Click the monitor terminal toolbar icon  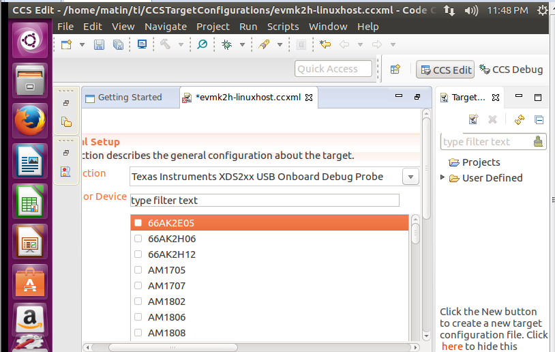coord(142,44)
